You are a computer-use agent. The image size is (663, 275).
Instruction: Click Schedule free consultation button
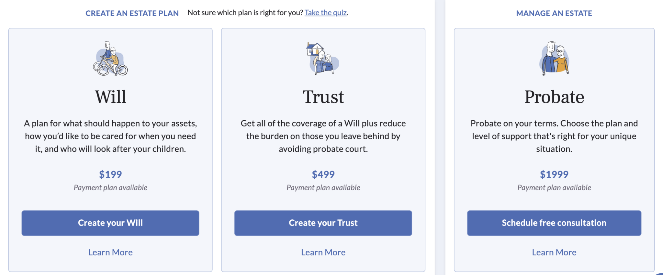pos(554,223)
